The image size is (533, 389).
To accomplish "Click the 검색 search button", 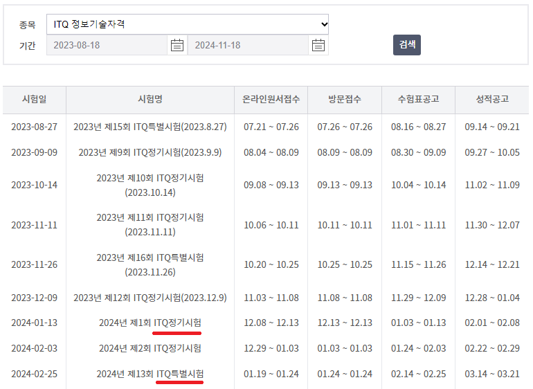I will (407, 44).
